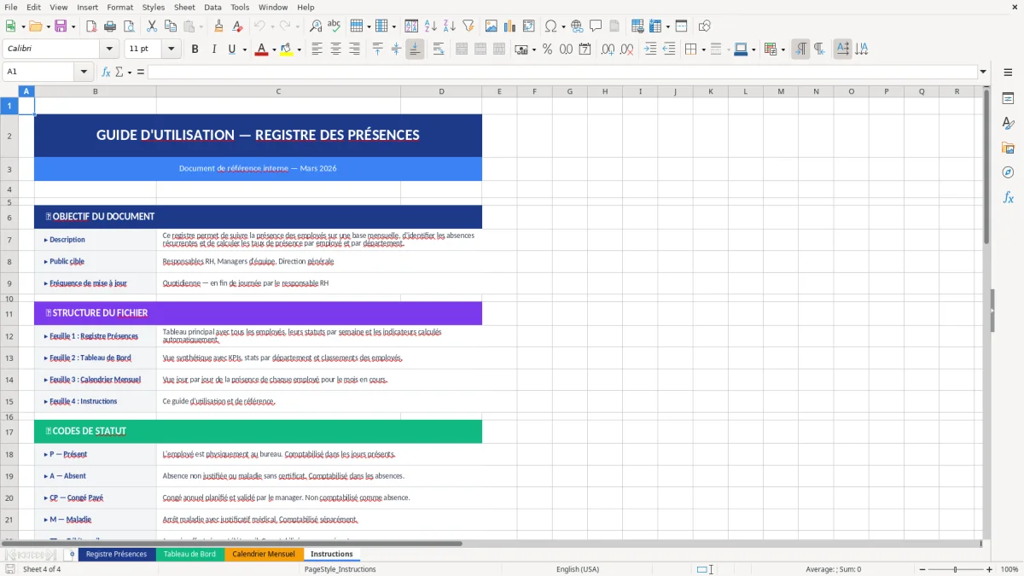
Task: Click the column C header
Action: click(x=278, y=91)
